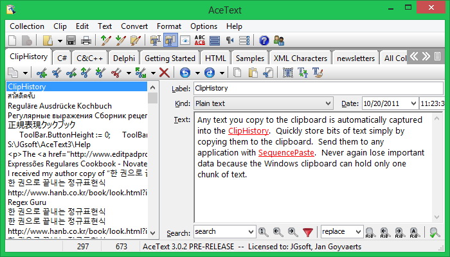Open the Convert menu
Viewport: 450px width, 257px height.
134,26
